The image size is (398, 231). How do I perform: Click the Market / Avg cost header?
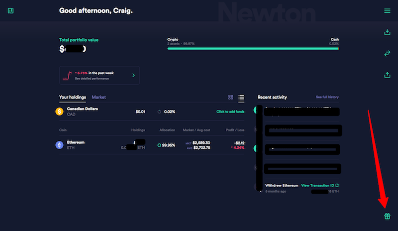click(x=196, y=130)
